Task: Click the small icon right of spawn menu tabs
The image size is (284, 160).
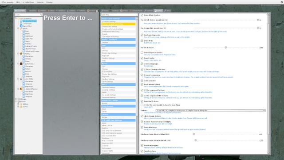Action: click(97, 11)
